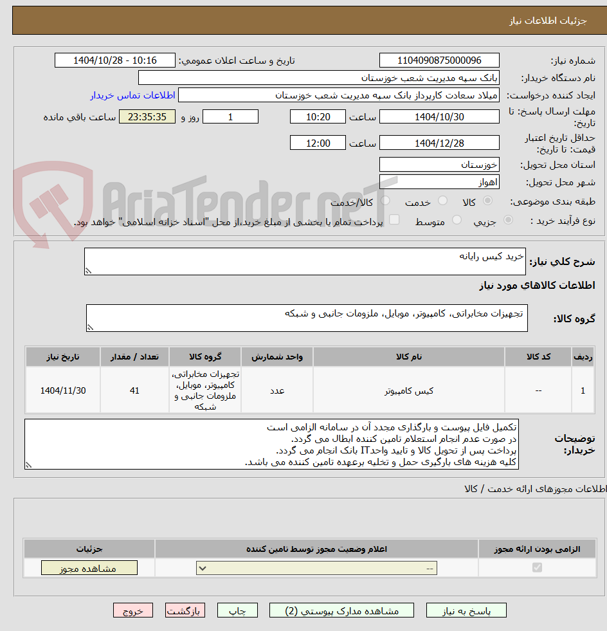This screenshot has width=607, height=631.
Task: Click the الزامی بودن ارائه مجوز header
Action: [537, 549]
